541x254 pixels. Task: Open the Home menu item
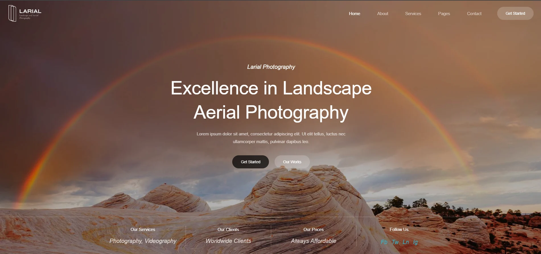(x=354, y=14)
